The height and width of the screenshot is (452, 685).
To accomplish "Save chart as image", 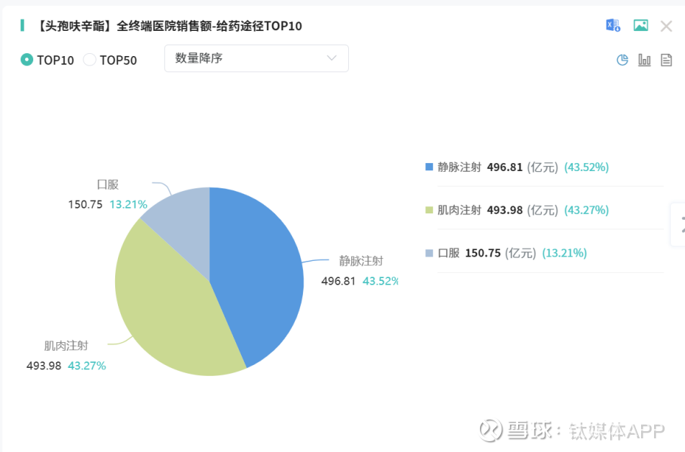I will point(640,26).
